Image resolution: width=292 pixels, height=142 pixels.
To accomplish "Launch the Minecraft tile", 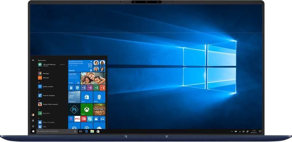I will click(x=99, y=110).
